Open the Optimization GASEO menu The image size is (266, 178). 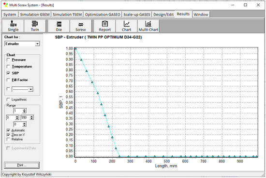tap(103, 15)
